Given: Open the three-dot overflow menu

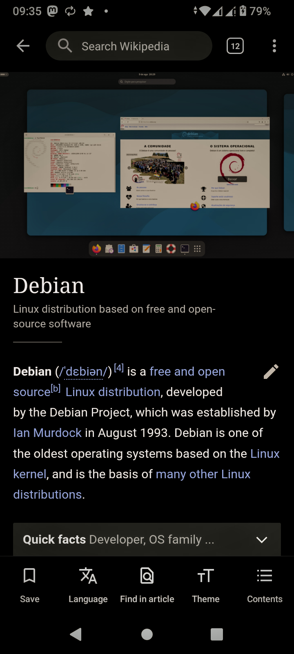Looking at the screenshot, I should [x=274, y=46].
